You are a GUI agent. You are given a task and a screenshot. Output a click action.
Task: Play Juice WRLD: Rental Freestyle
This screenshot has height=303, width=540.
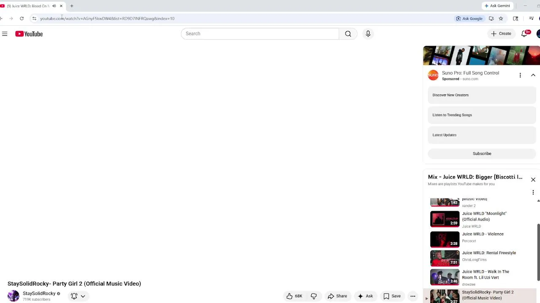point(489,253)
